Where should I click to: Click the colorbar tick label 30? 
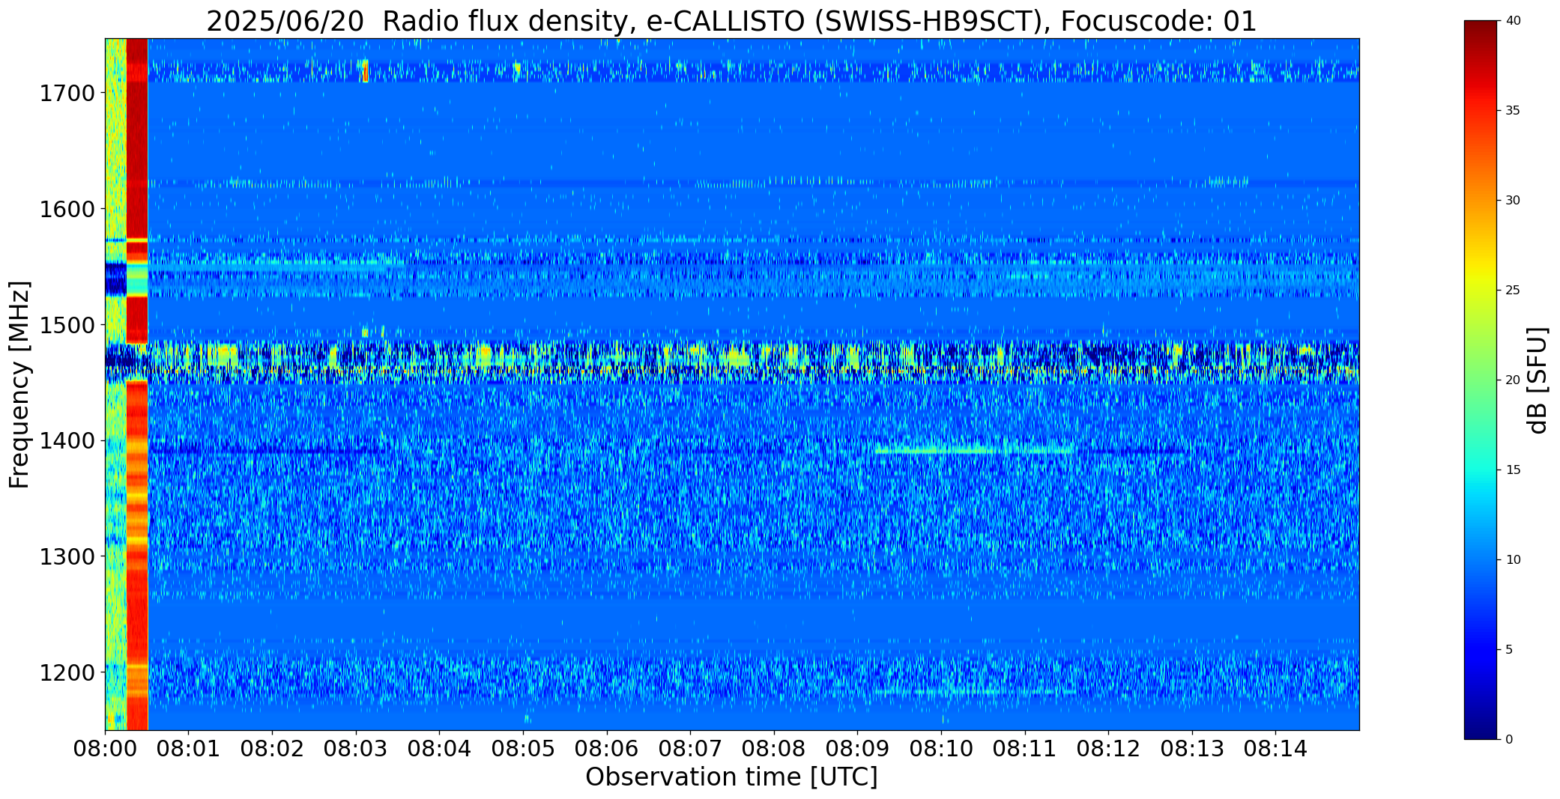1513,201
